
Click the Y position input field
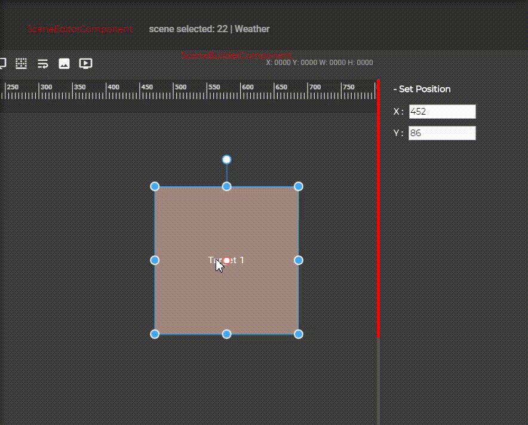[442, 133]
